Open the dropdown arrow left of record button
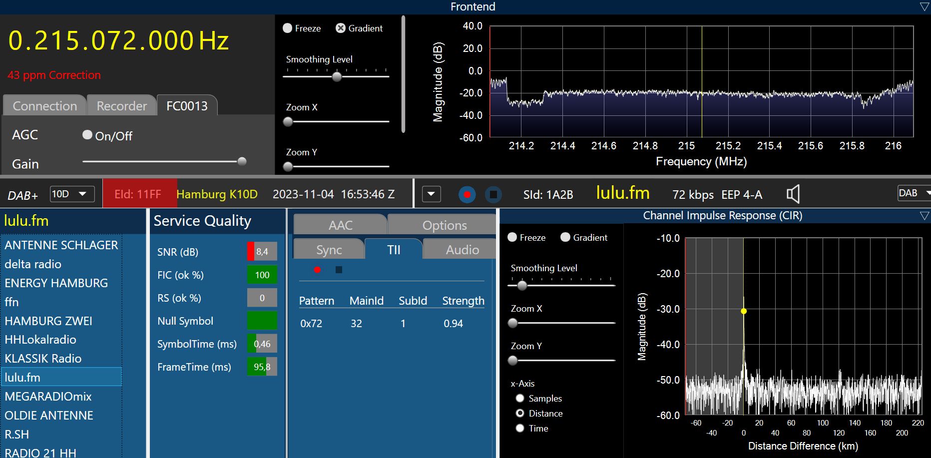The width and height of the screenshot is (931, 458). pyautogui.click(x=432, y=194)
